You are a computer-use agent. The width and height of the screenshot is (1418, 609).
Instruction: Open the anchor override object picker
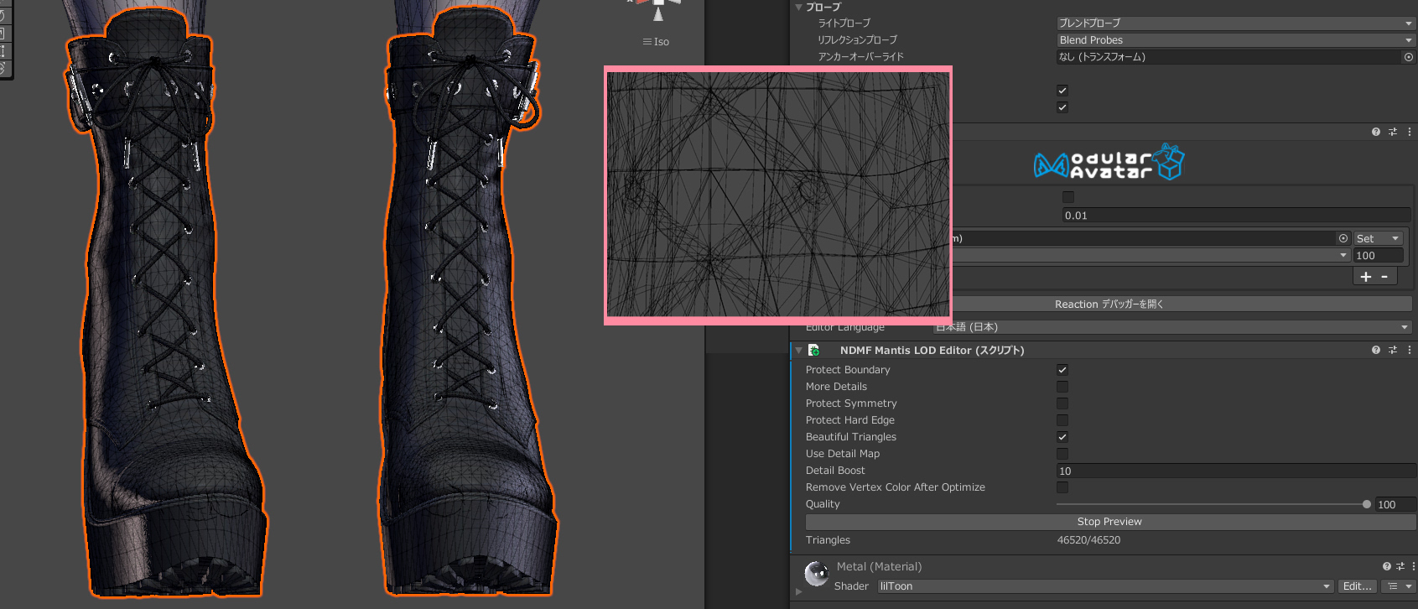pos(1409,57)
